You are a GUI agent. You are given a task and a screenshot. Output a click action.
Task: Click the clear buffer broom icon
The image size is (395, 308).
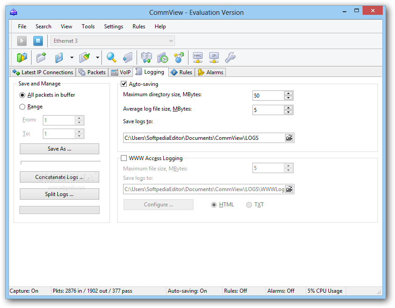[x=85, y=58]
